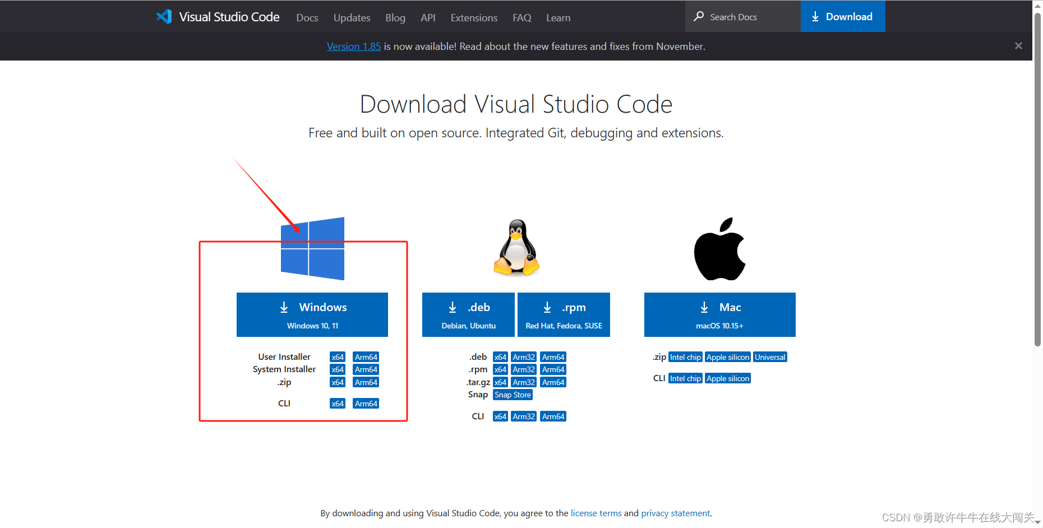This screenshot has height=528, width=1043.
Task: Select Intel chip for Mac .zip
Action: 685,357
